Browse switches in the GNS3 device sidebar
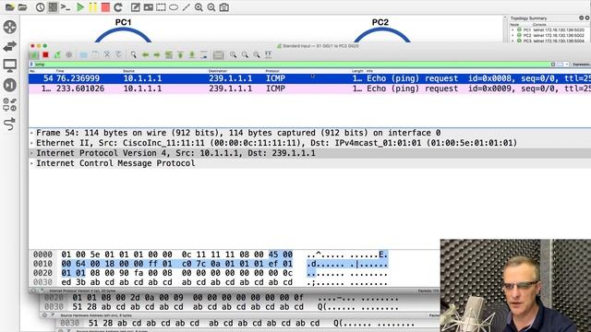Viewport: 591px width, 332px height. click(x=10, y=46)
